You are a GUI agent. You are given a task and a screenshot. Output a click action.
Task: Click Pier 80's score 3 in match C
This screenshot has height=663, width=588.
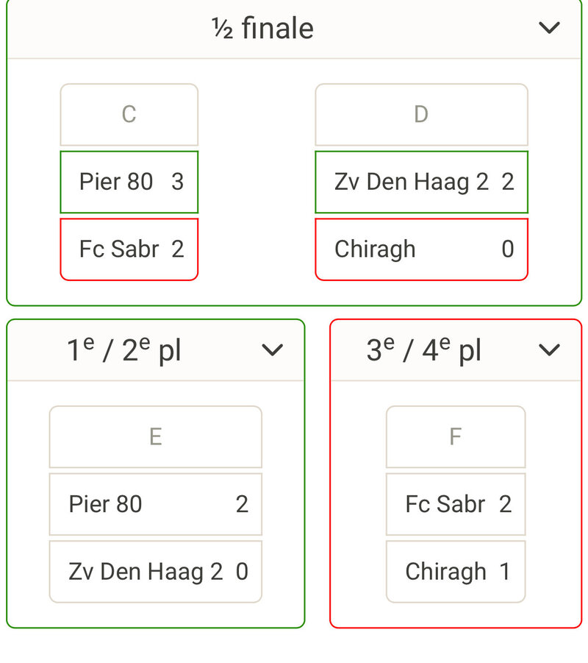click(177, 182)
